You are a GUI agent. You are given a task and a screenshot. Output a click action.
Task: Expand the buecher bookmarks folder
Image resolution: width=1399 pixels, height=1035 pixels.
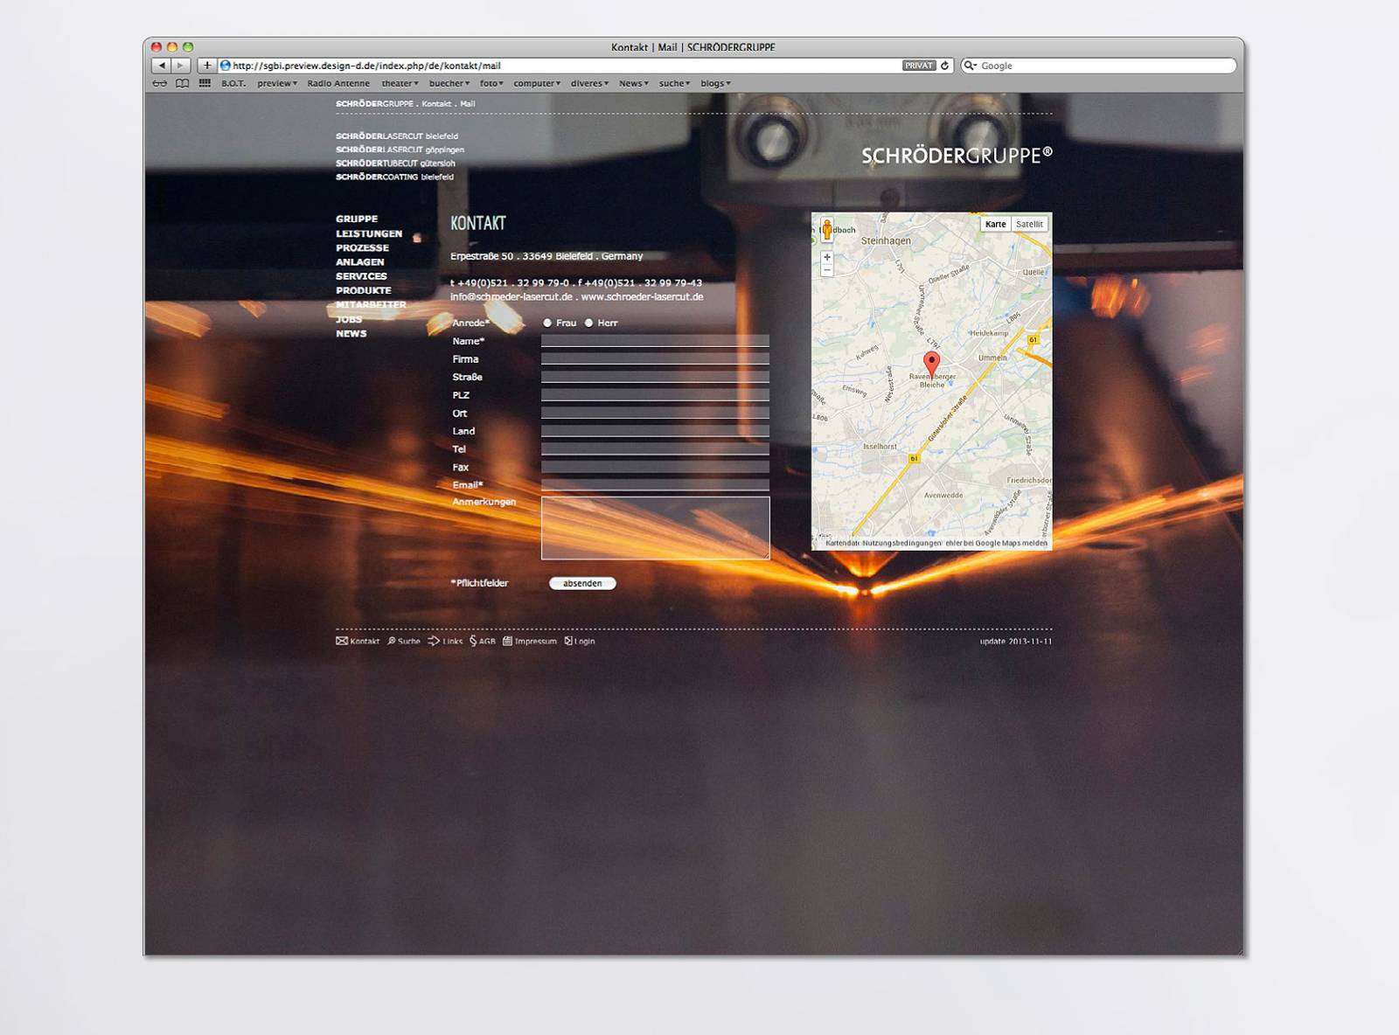click(x=449, y=84)
